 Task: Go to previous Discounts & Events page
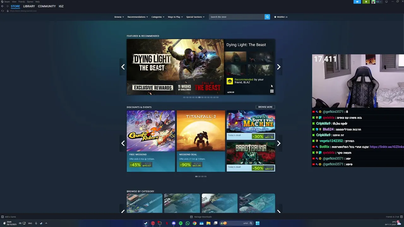coord(123,143)
